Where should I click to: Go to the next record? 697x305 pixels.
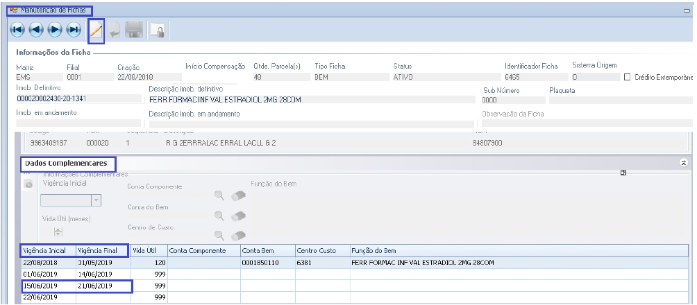[x=55, y=30]
